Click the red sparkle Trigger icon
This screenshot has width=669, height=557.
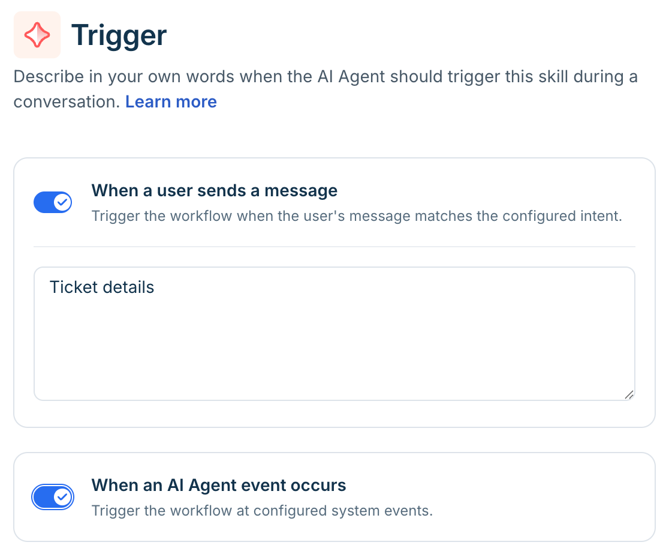click(37, 35)
